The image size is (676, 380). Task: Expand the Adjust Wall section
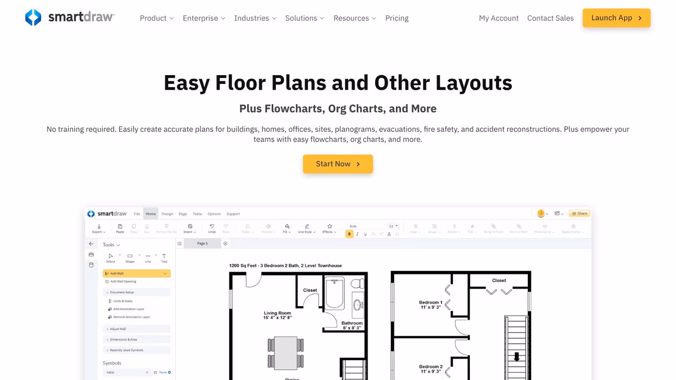coord(137,329)
